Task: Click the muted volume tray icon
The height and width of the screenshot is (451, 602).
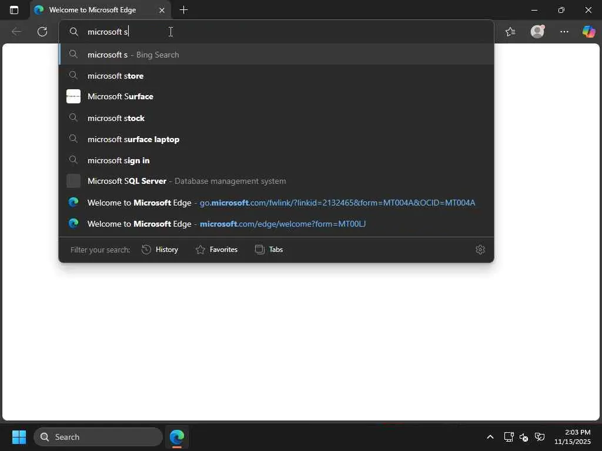Action: pyautogui.click(x=524, y=437)
